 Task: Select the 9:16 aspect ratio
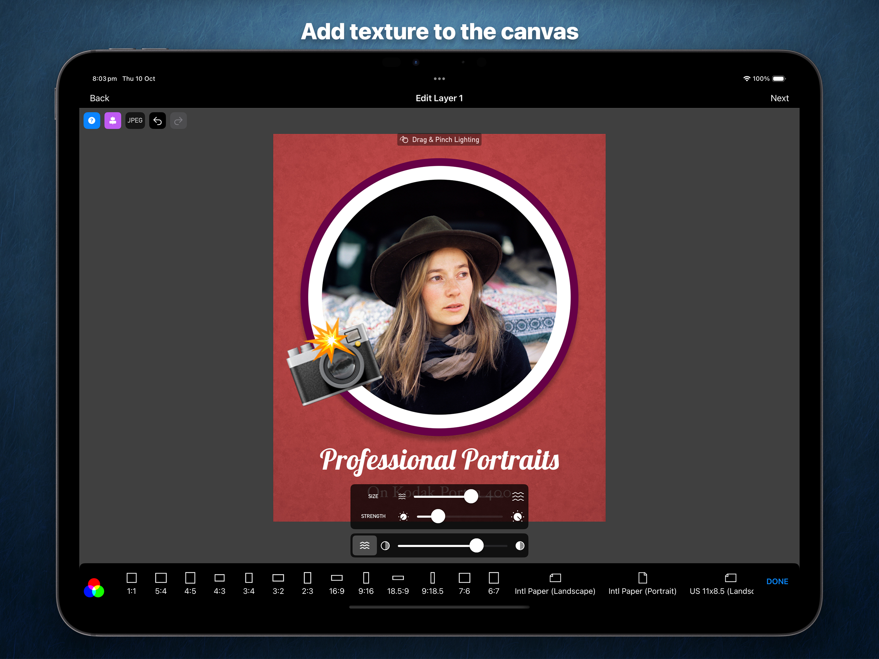coord(366,584)
